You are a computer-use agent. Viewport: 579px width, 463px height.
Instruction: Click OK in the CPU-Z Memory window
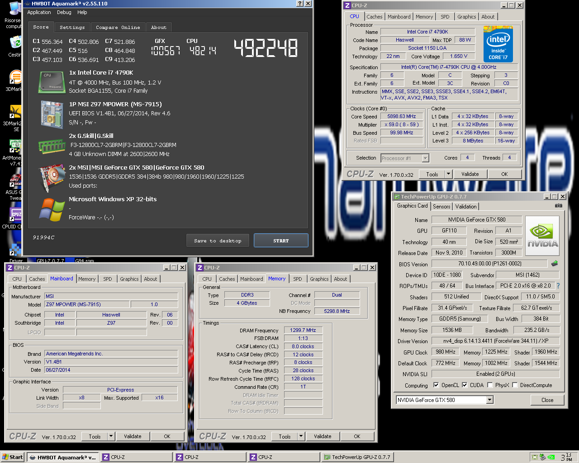tap(357, 436)
